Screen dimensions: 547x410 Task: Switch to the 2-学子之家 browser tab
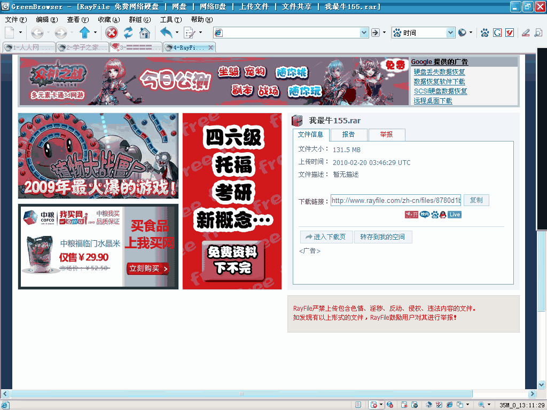(x=82, y=48)
